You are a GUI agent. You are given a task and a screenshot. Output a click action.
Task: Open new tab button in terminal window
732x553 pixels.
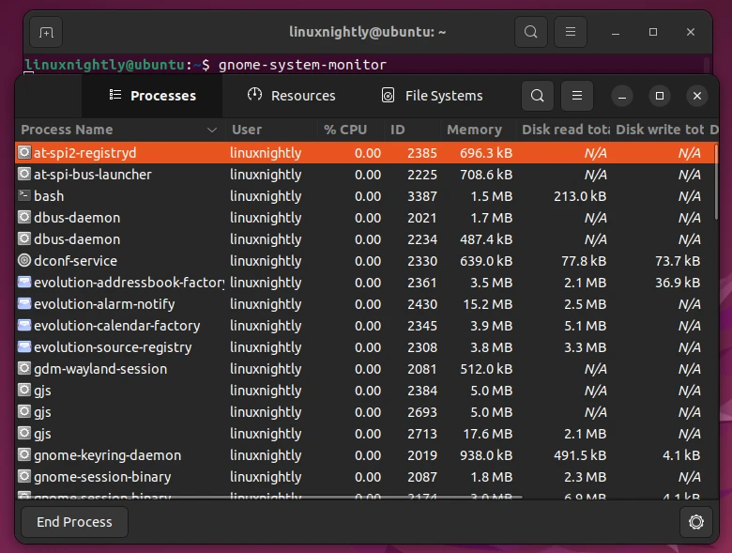point(46,32)
